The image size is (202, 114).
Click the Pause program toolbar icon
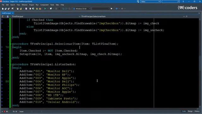pyautogui.click(x=56, y=9)
